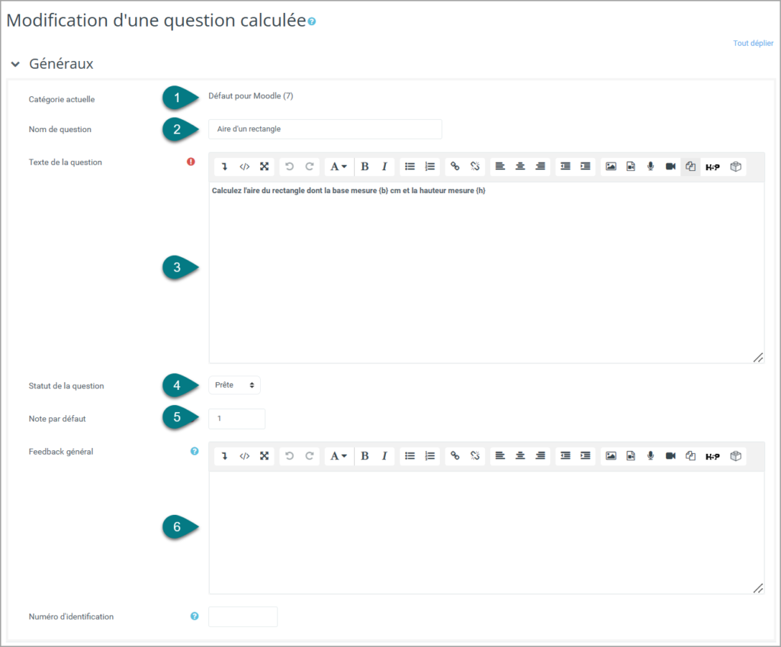Viewport: 781px width, 647px height.
Task: Click the Tout déplier link
Action: pyautogui.click(x=753, y=43)
